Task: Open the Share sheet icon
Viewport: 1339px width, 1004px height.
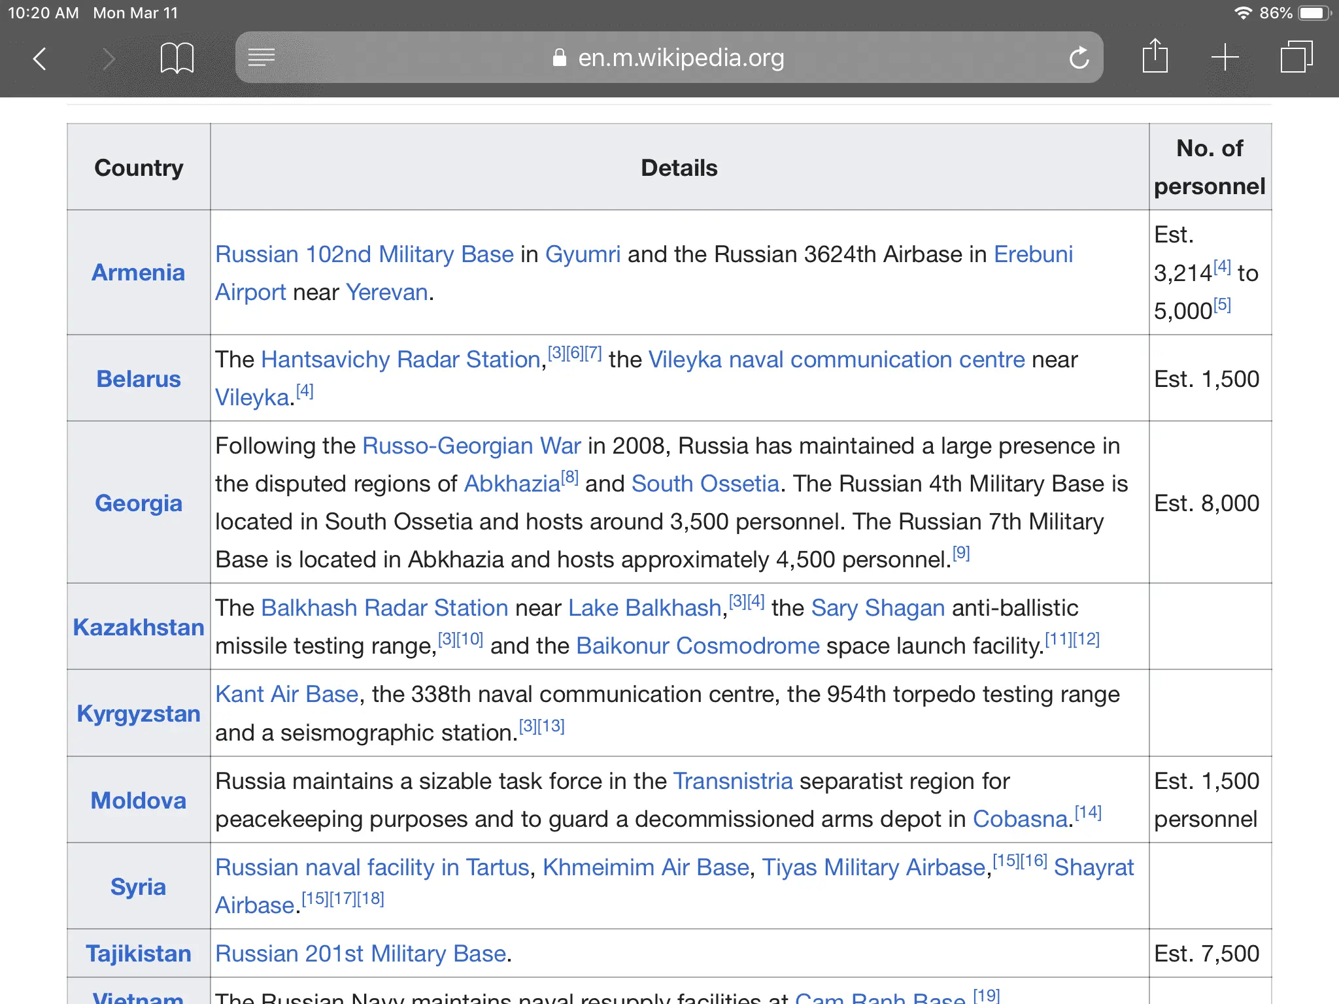Action: [1155, 57]
